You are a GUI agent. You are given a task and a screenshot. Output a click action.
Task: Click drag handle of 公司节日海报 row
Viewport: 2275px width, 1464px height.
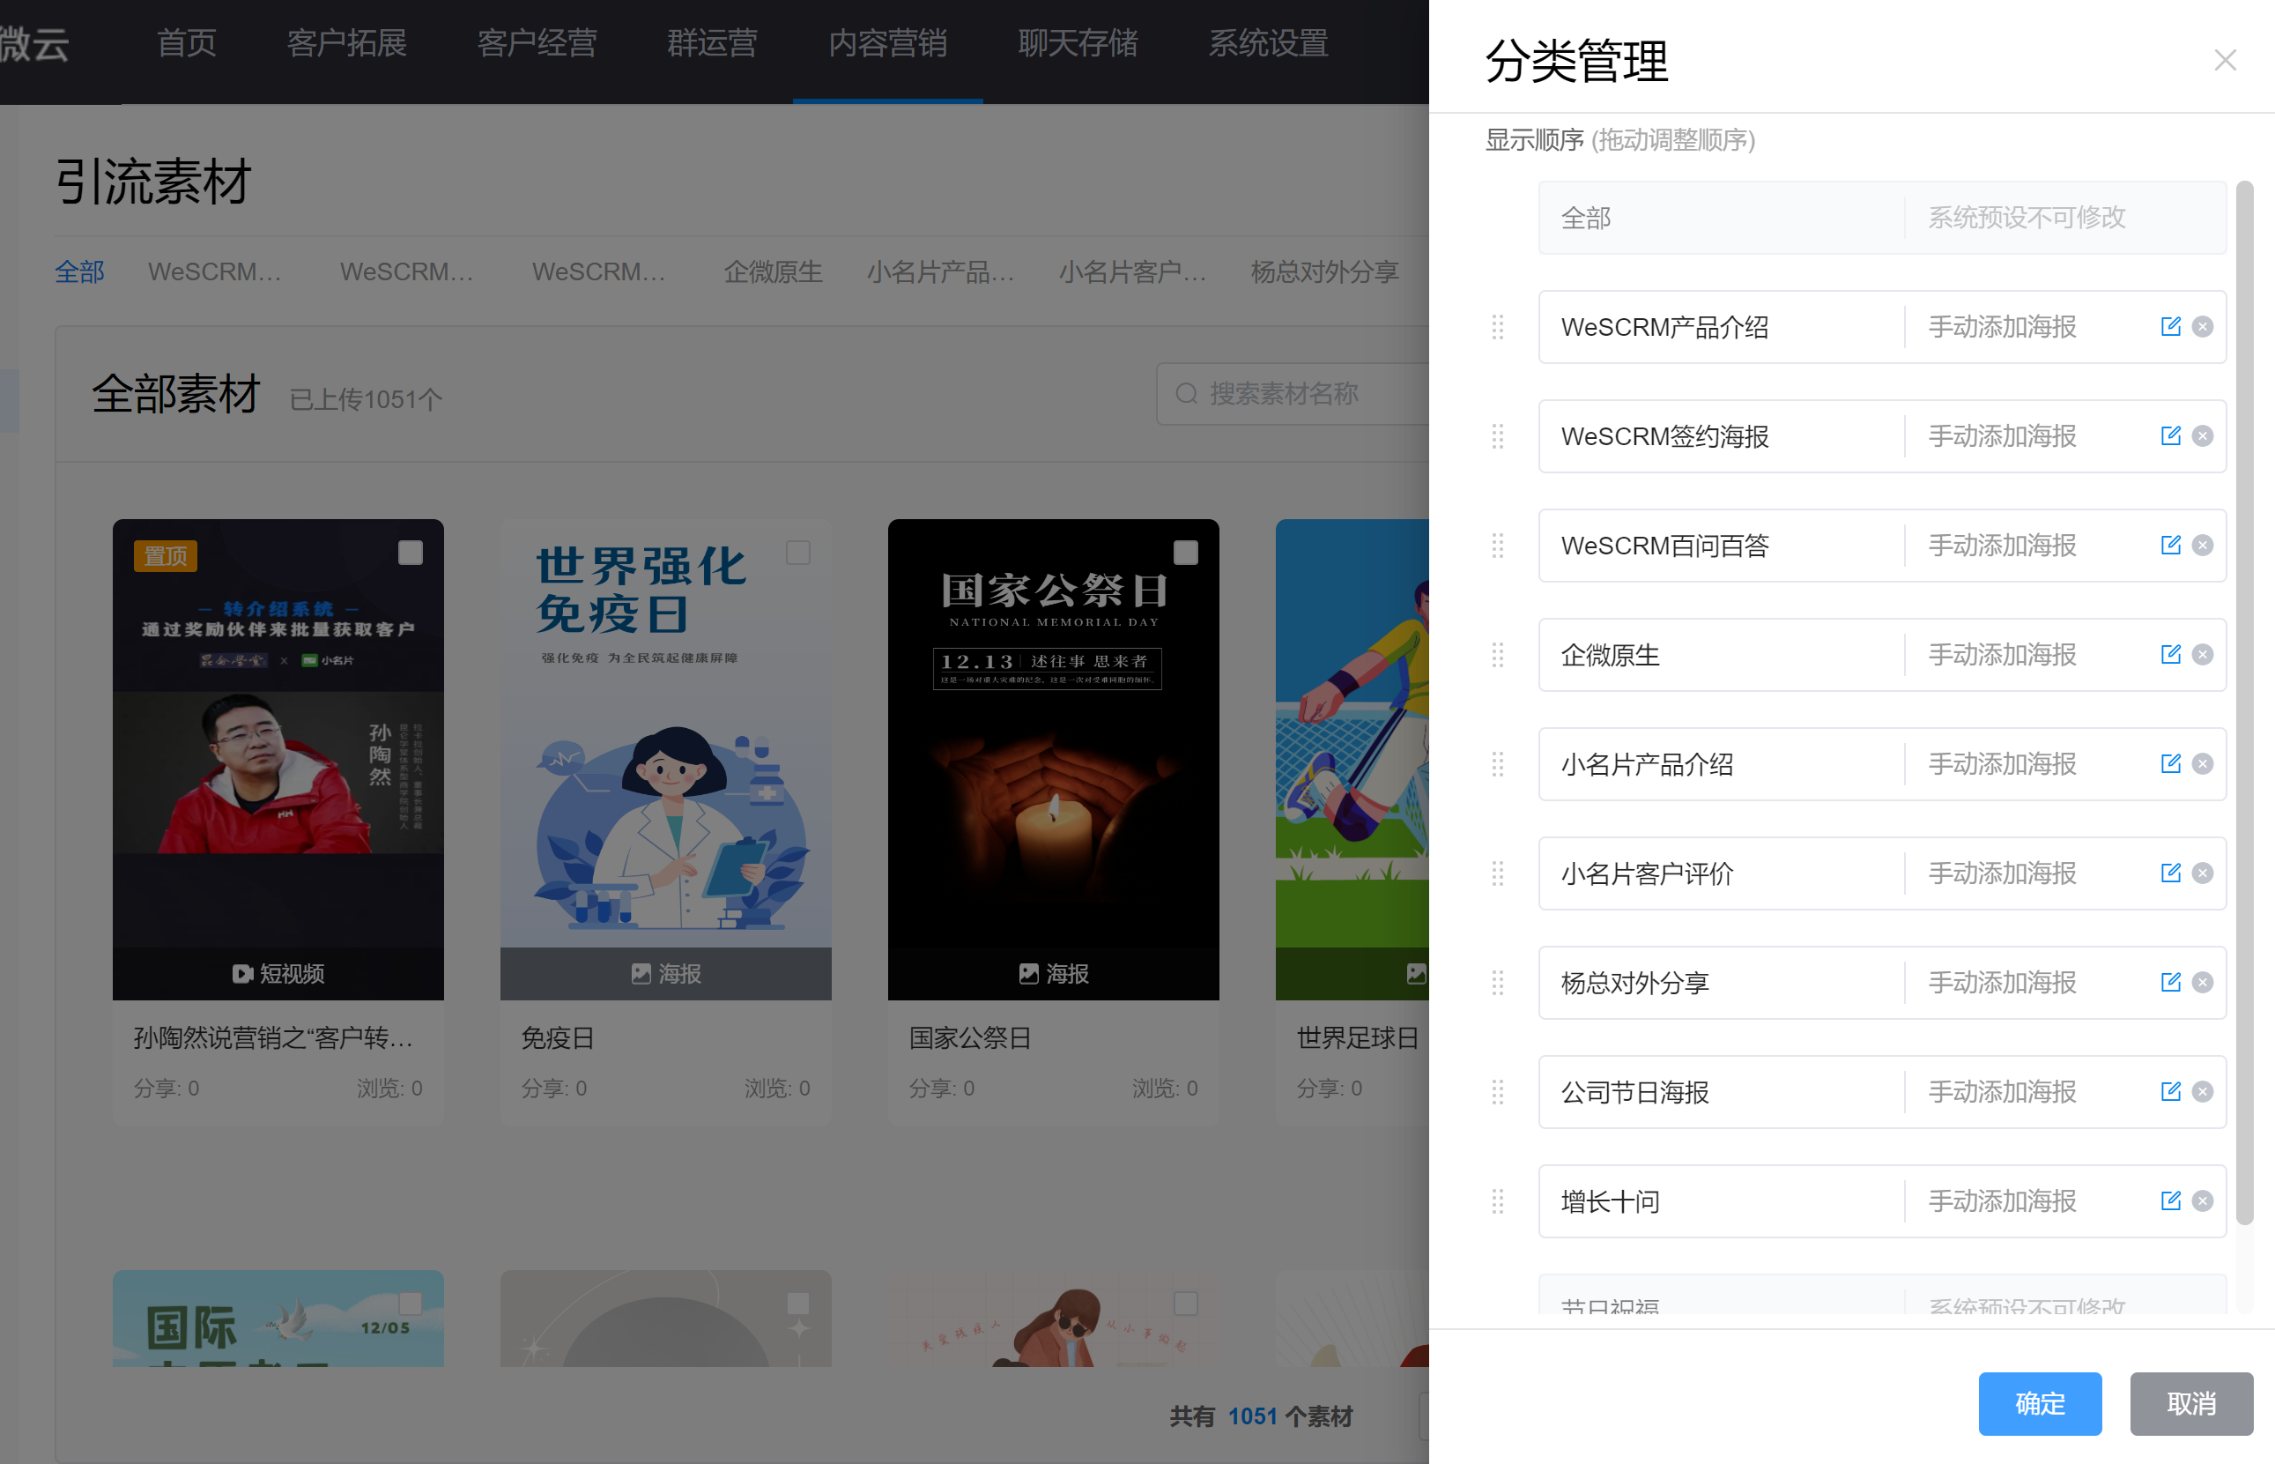[1498, 1092]
